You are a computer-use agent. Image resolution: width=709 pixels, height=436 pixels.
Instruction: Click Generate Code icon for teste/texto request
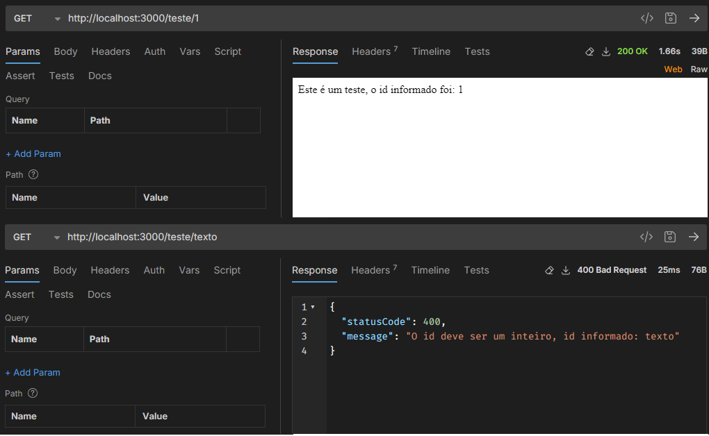pos(646,237)
